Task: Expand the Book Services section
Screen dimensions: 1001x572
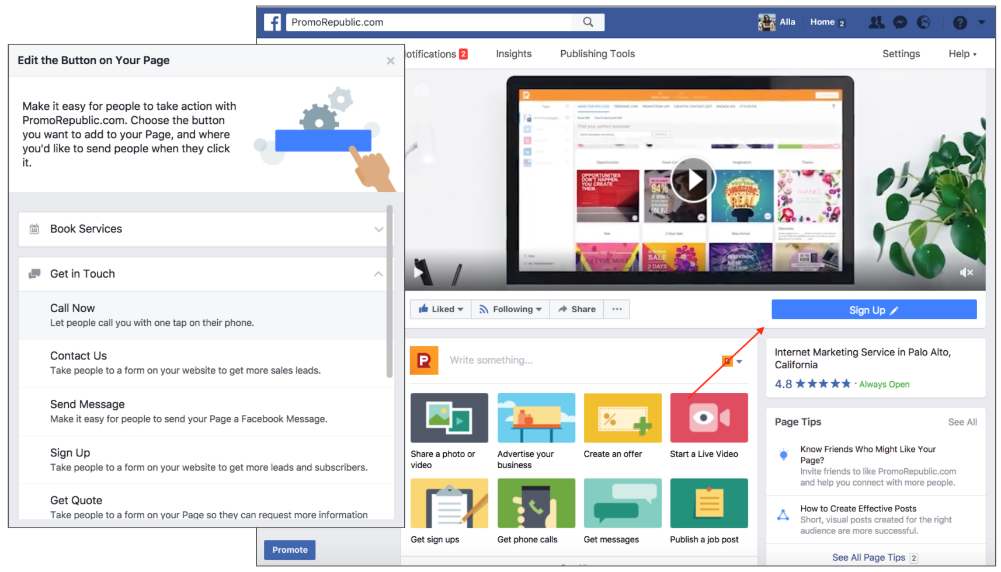Action: point(206,229)
